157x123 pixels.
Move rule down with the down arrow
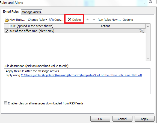point(94,20)
